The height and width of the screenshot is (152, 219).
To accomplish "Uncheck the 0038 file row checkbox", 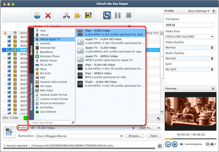I will pyautogui.click(x=9, y=41).
